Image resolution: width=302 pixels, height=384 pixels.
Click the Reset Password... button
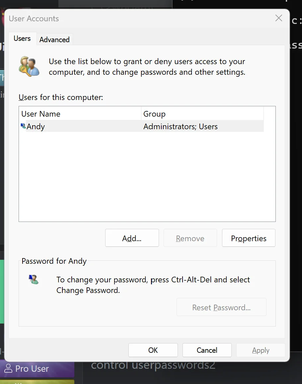(x=221, y=307)
